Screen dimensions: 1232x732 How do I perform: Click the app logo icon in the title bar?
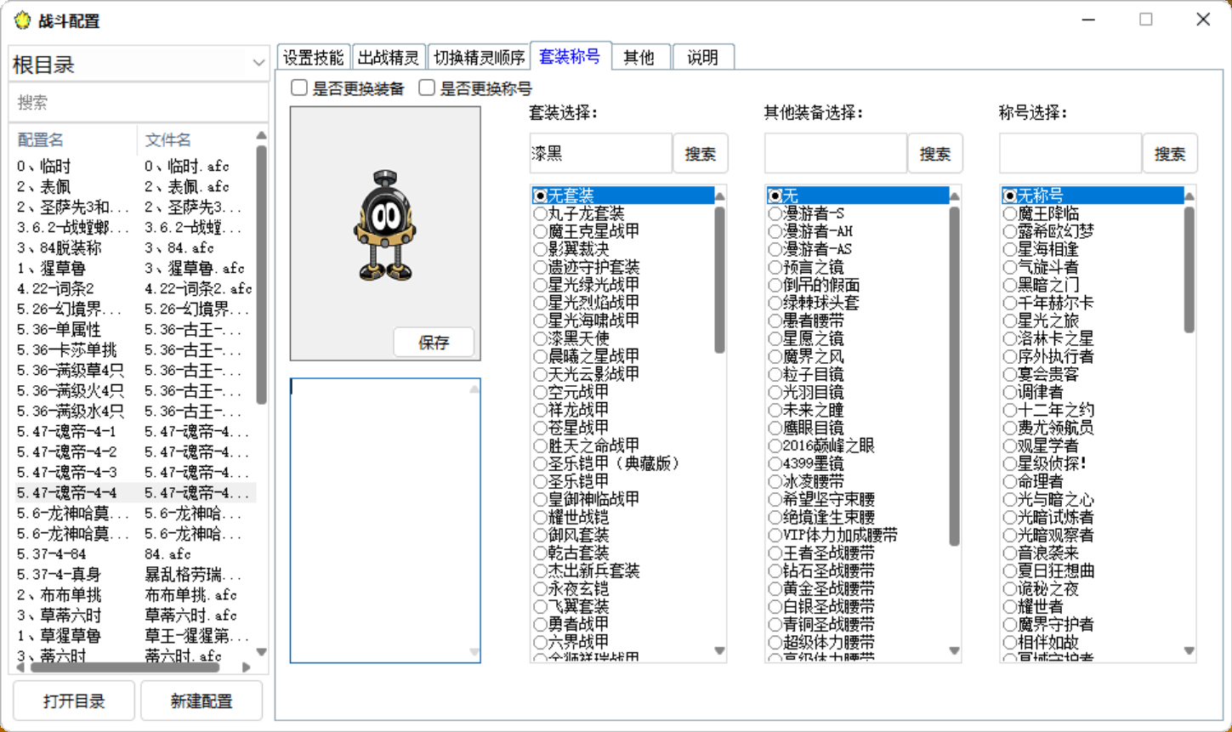(22, 20)
